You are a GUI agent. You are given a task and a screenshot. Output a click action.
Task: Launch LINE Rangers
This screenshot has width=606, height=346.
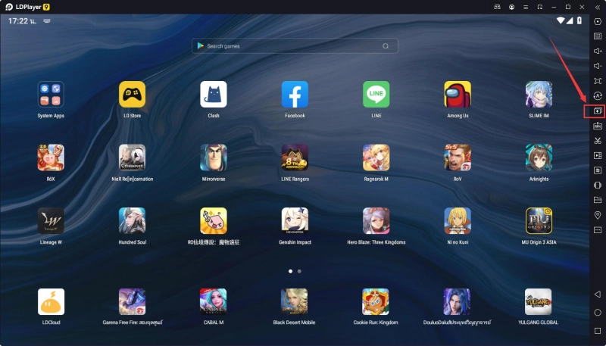pos(295,157)
